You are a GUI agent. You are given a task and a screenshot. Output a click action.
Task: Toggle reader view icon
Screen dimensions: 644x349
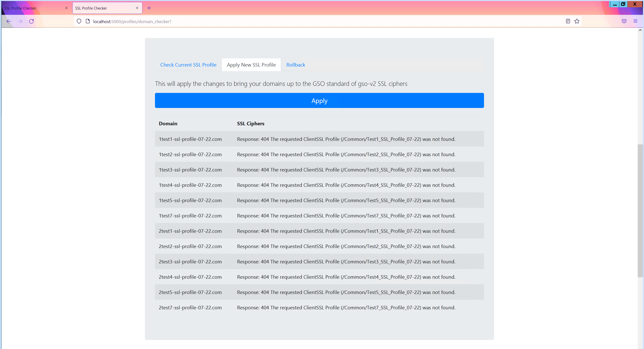click(568, 21)
